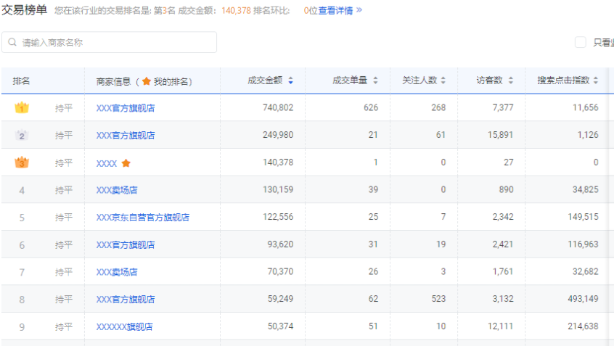Open XXXXXX旗舰店 merchant link
The image size is (614, 346).
(x=124, y=327)
